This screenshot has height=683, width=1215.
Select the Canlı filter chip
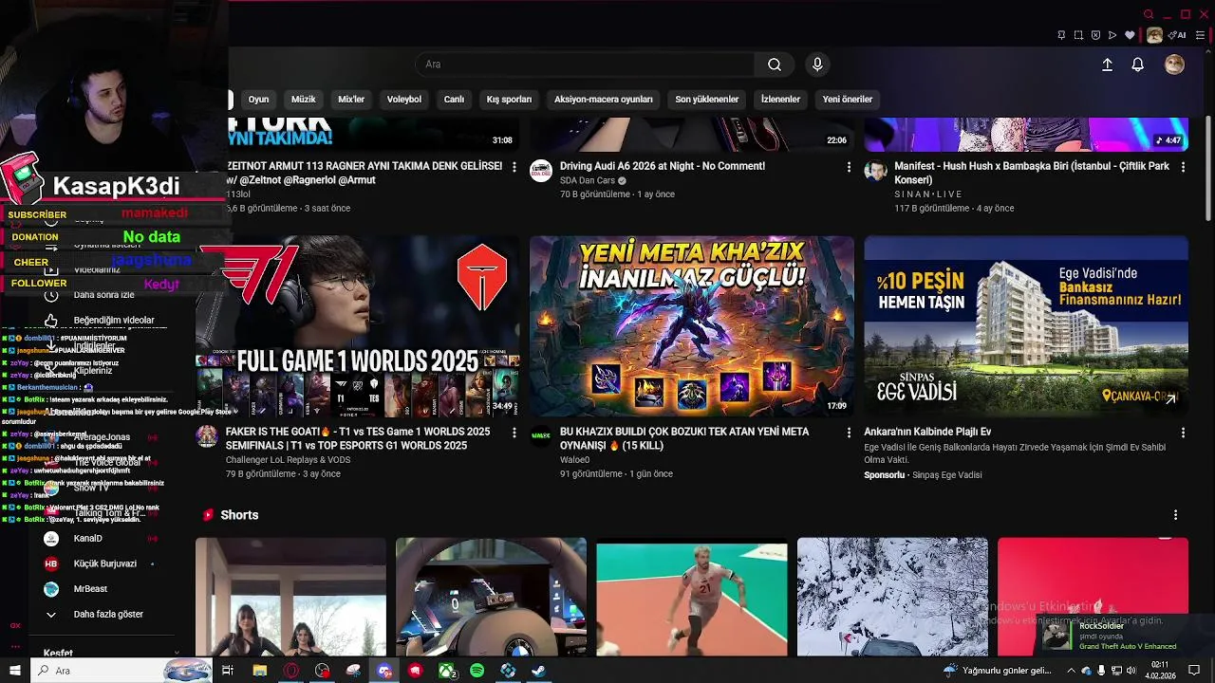pos(455,99)
